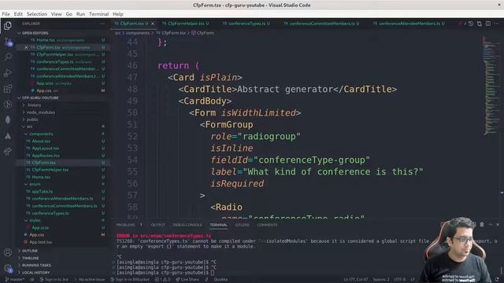
Task: Collapse the styles folder
Action: click(63, 220)
